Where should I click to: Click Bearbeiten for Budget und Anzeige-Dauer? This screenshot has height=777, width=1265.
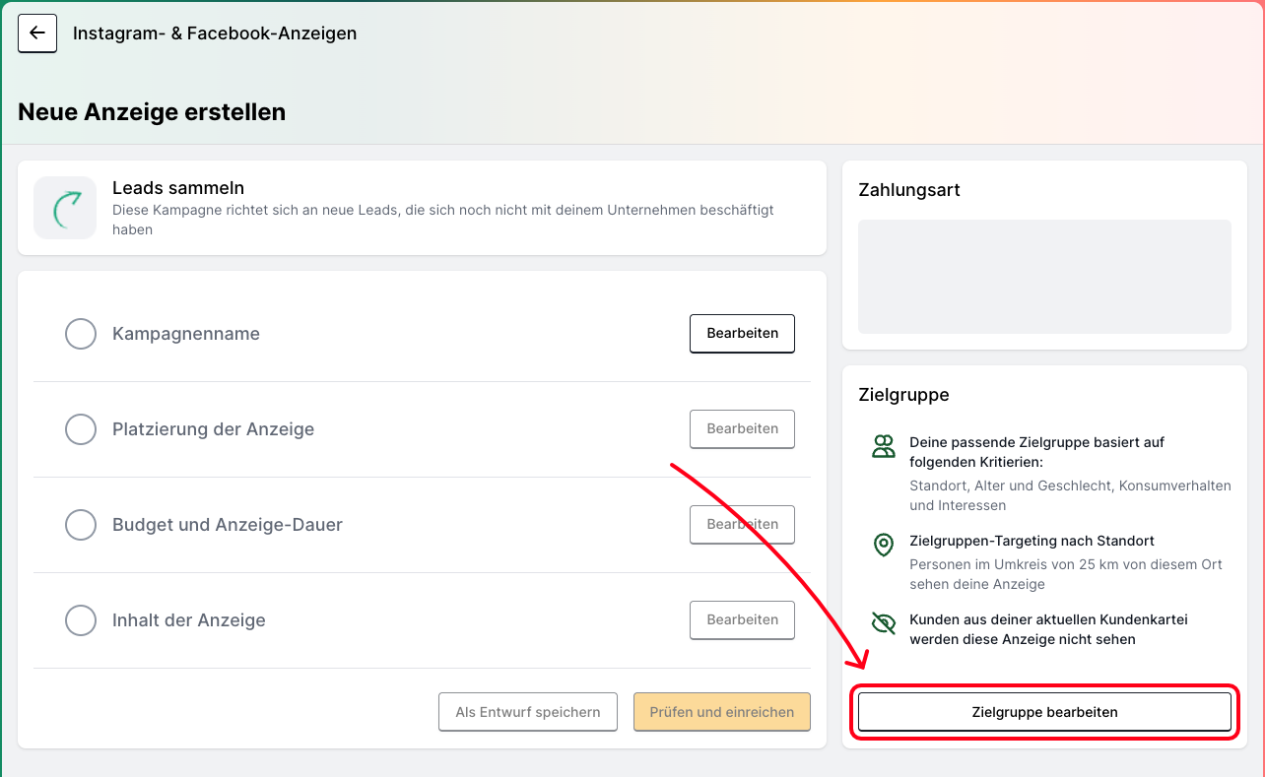point(742,524)
